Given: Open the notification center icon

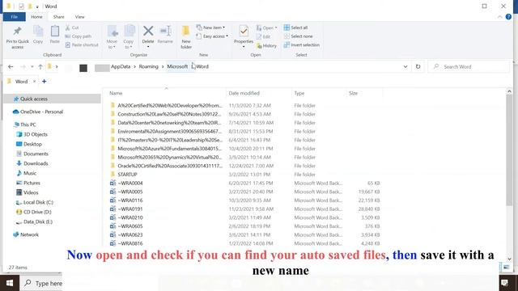Looking at the screenshot, I should tap(504, 283).
